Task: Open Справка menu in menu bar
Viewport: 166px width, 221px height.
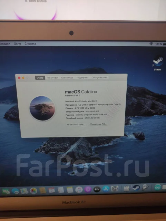Action: (30, 44)
